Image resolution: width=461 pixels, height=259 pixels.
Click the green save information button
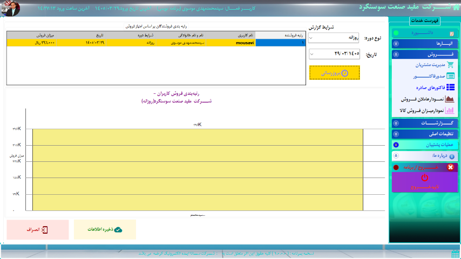(x=105, y=229)
